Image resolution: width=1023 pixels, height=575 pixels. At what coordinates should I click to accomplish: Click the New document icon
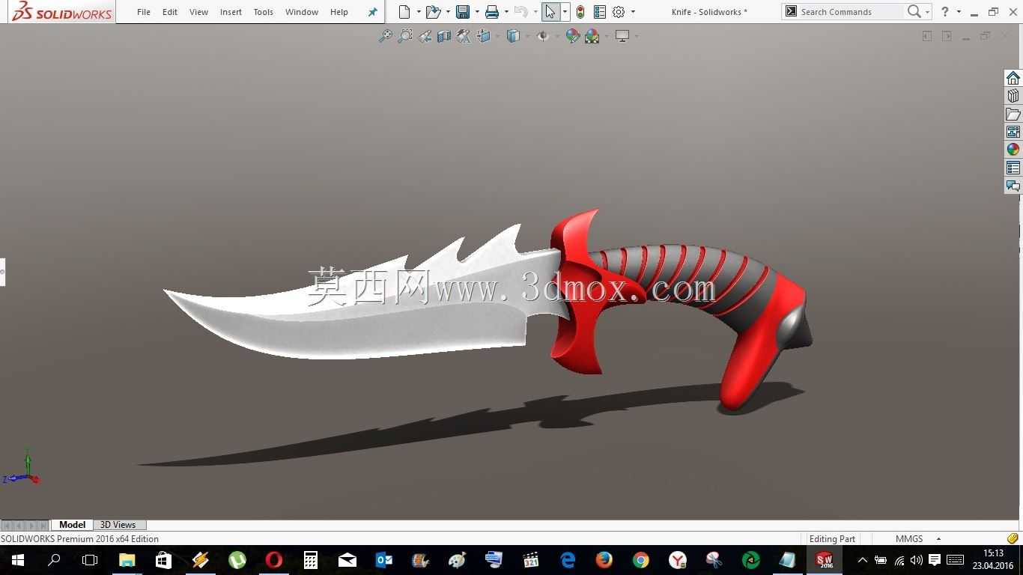tap(404, 12)
